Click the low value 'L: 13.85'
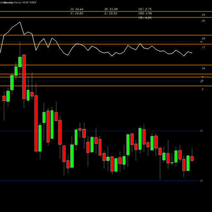Viewport: 212px width, 212px height. (x=111, y=14)
